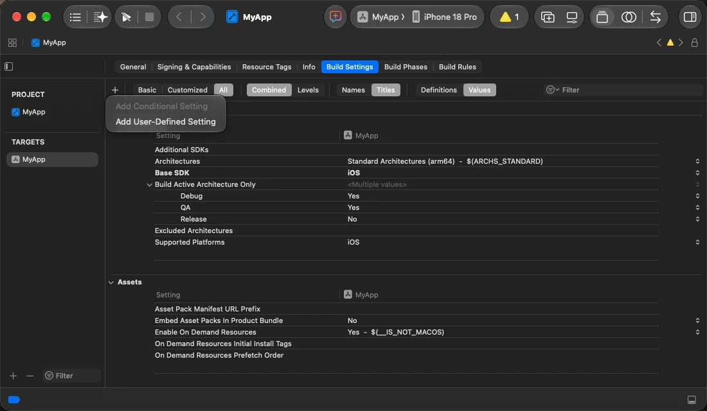Choose the iPhone 18 Pro destination
The height and width of the screenshot is (411, 707).
(x=445, y=17)
